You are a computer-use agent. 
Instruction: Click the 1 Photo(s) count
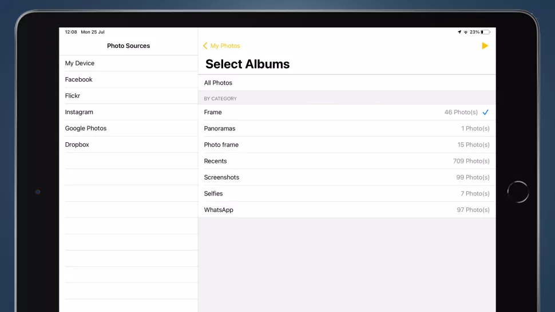(x=475, y=128)
